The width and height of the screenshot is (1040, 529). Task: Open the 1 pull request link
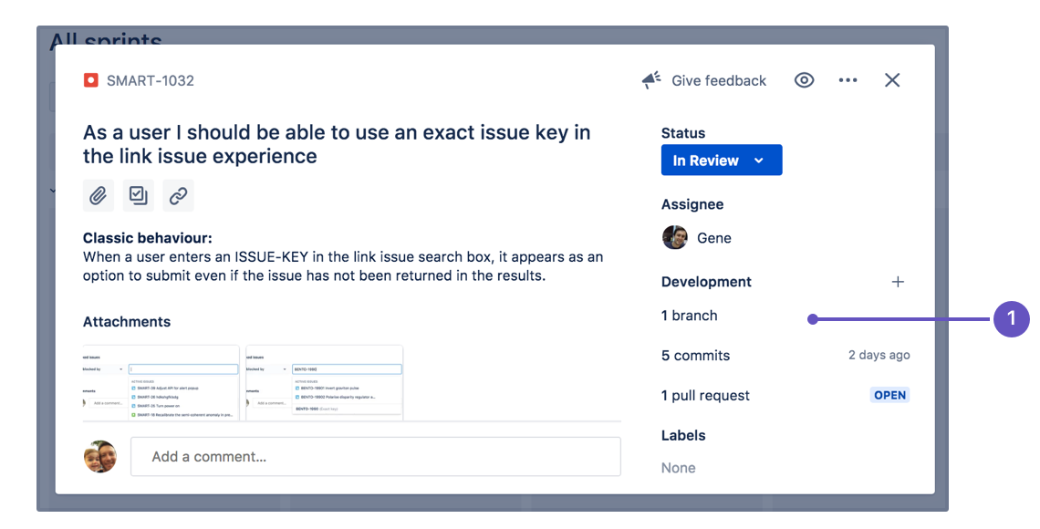click(705, 396)
